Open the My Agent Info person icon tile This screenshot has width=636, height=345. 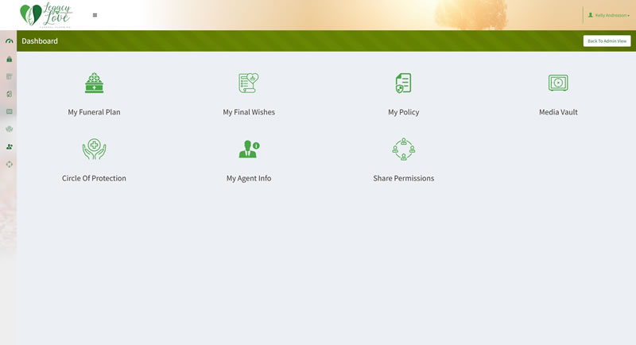[249, 149]
